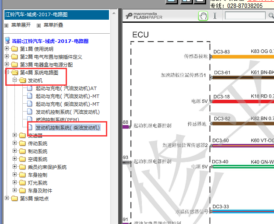Expand the 空调系统 folder node

(x=15, y=158)
